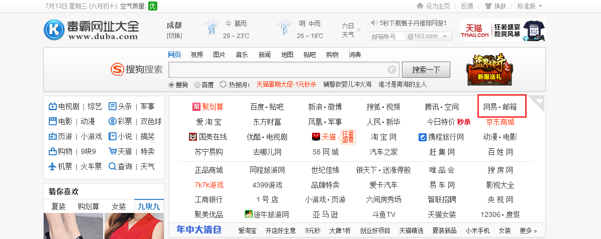The height and width of the screenshot is (239, 601).
Task: Click the Sogou search logo
Action: click(137, 69)
